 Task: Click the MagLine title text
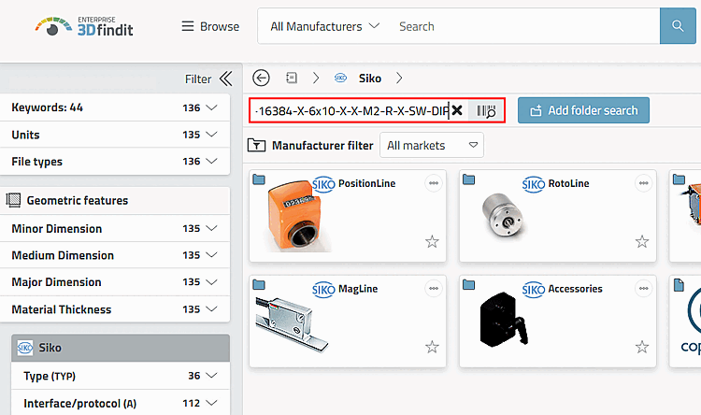pyautogui.click(x=358, y=289)
